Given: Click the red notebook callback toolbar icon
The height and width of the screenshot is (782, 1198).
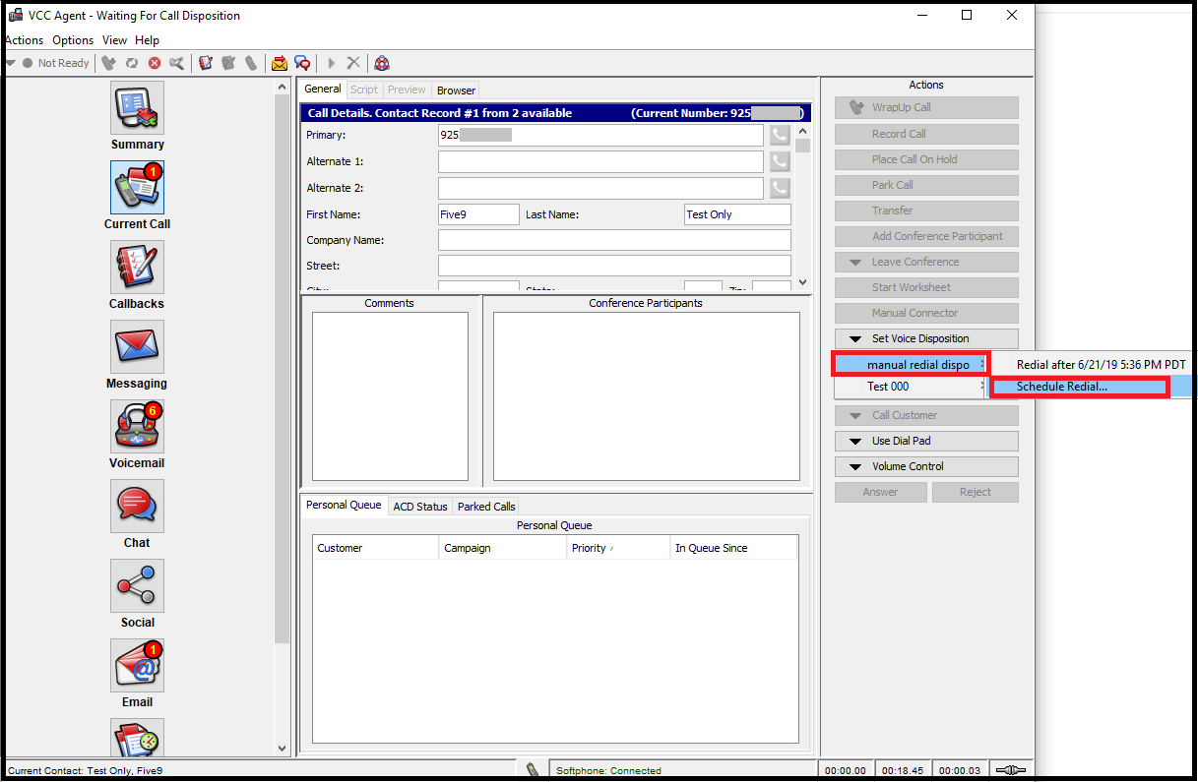Looking at the screenshot, I should click(206, 63).
